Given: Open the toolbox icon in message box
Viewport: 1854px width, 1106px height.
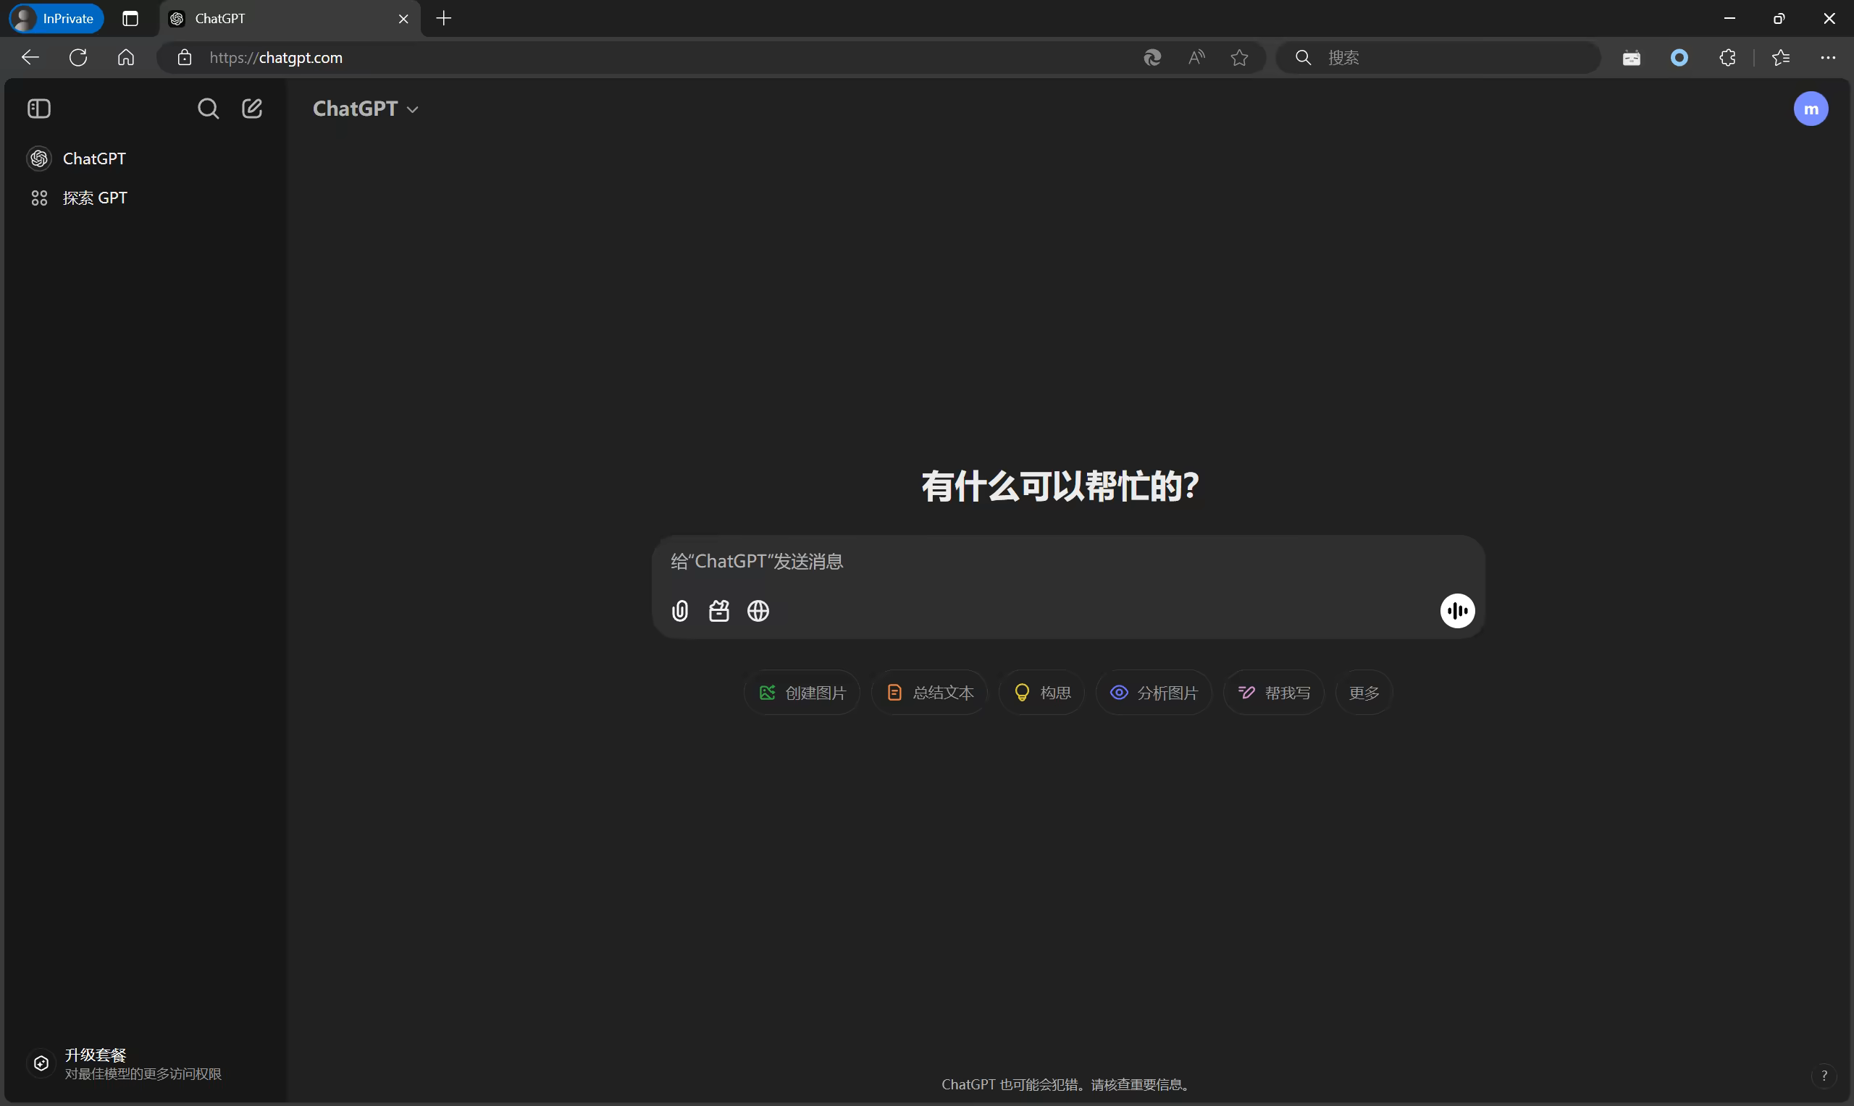Looking at the screenshot, I should pos(718,611).
